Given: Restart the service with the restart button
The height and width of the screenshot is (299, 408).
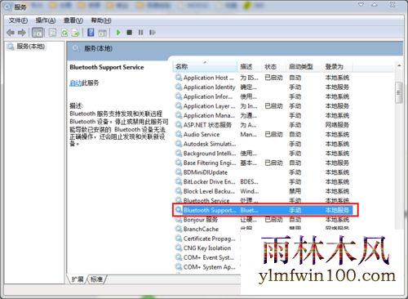Looking at the screenshot, I should click(x=153, y=33).
